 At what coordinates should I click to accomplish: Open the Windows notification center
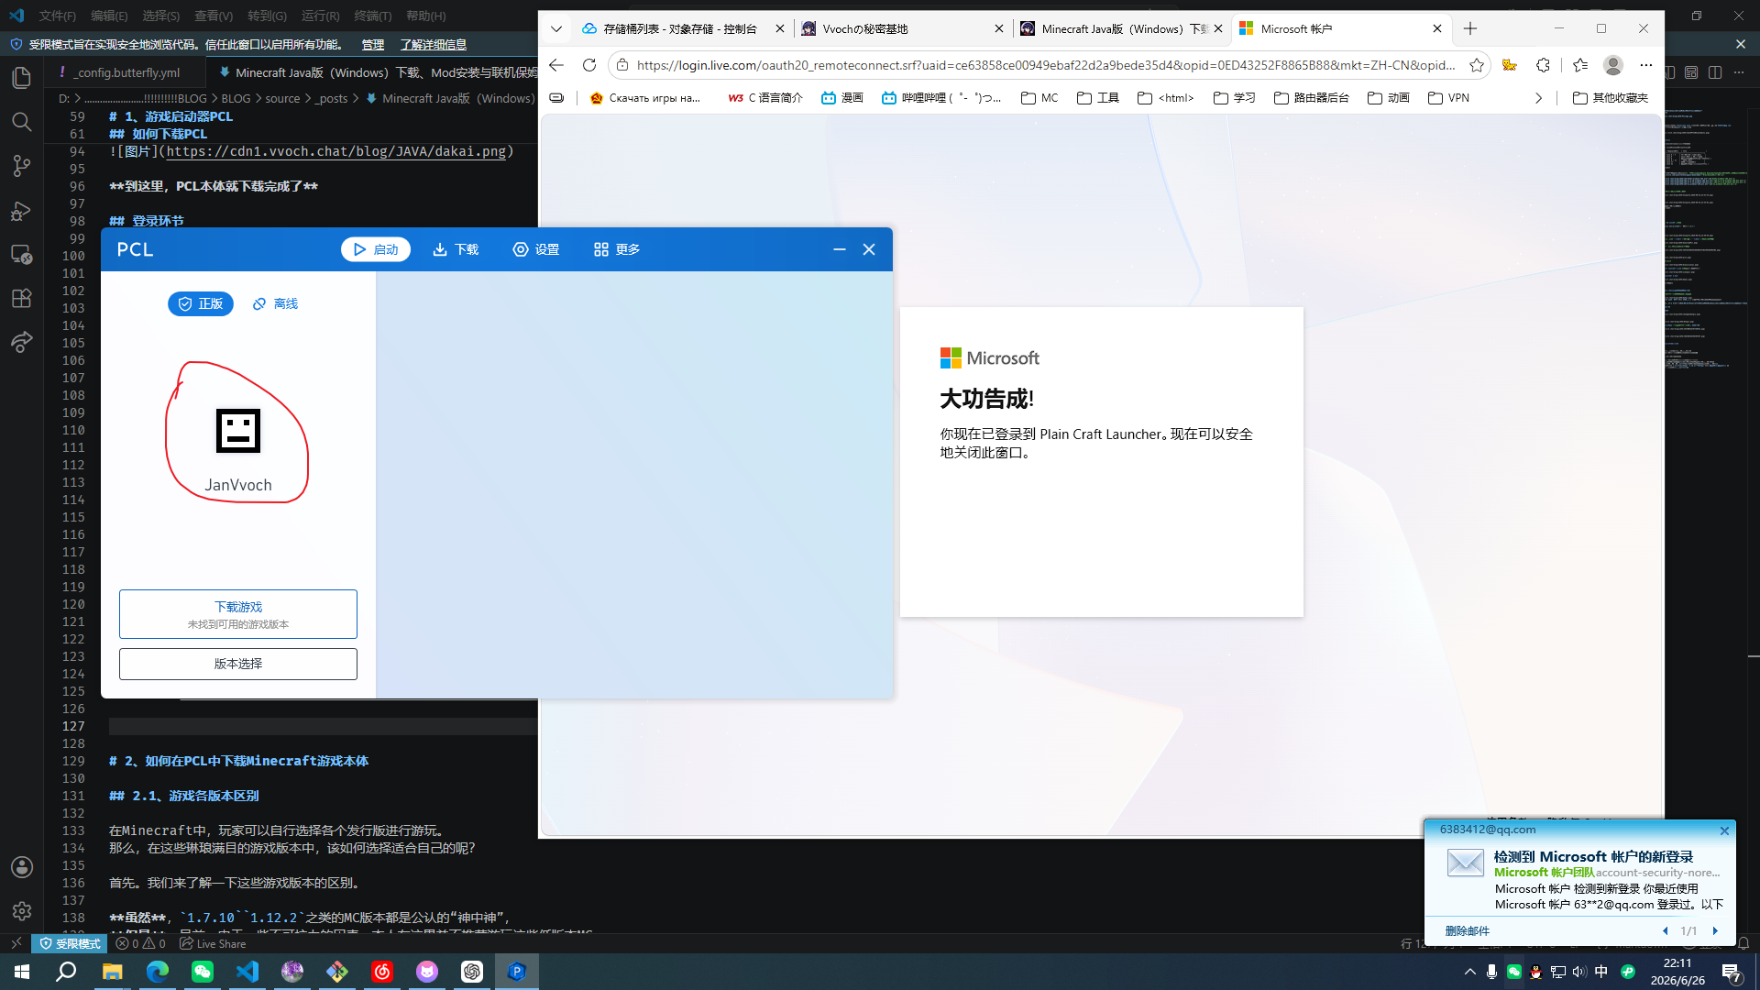(x=1732, y=972)
